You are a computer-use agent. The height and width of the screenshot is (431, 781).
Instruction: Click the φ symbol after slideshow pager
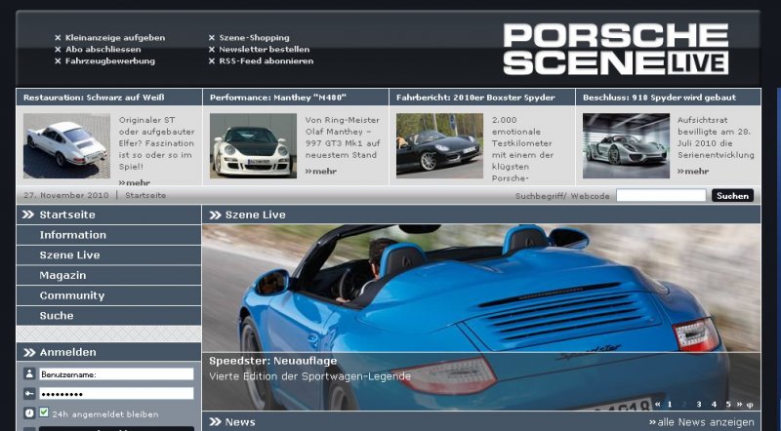pyautogui.click(x=750, y=405)
